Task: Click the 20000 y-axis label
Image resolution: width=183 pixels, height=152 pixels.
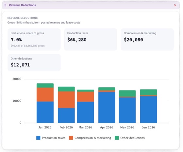Action: (17, 79)
